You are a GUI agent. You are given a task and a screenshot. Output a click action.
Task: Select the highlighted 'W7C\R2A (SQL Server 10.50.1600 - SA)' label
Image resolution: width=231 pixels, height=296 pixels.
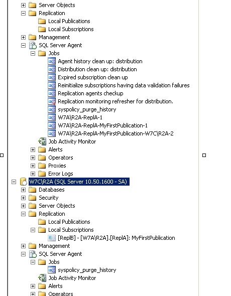[x=79, y=182]
